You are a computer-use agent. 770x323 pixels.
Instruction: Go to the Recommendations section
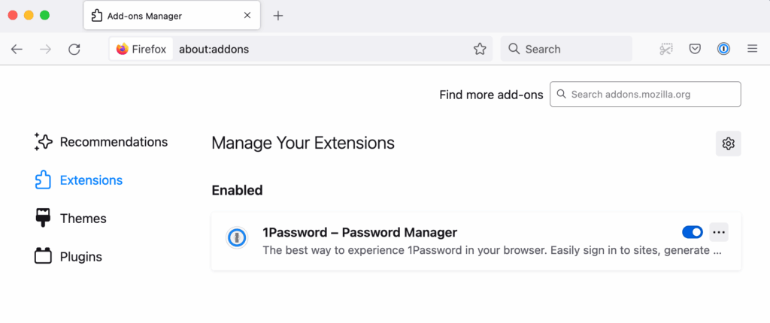[101, 142]
